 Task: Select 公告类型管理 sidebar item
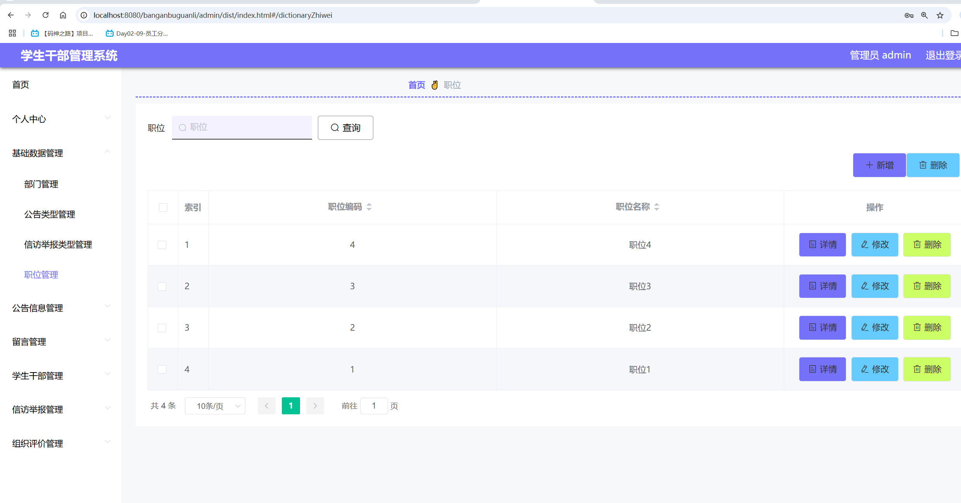[x=50, y=215]
